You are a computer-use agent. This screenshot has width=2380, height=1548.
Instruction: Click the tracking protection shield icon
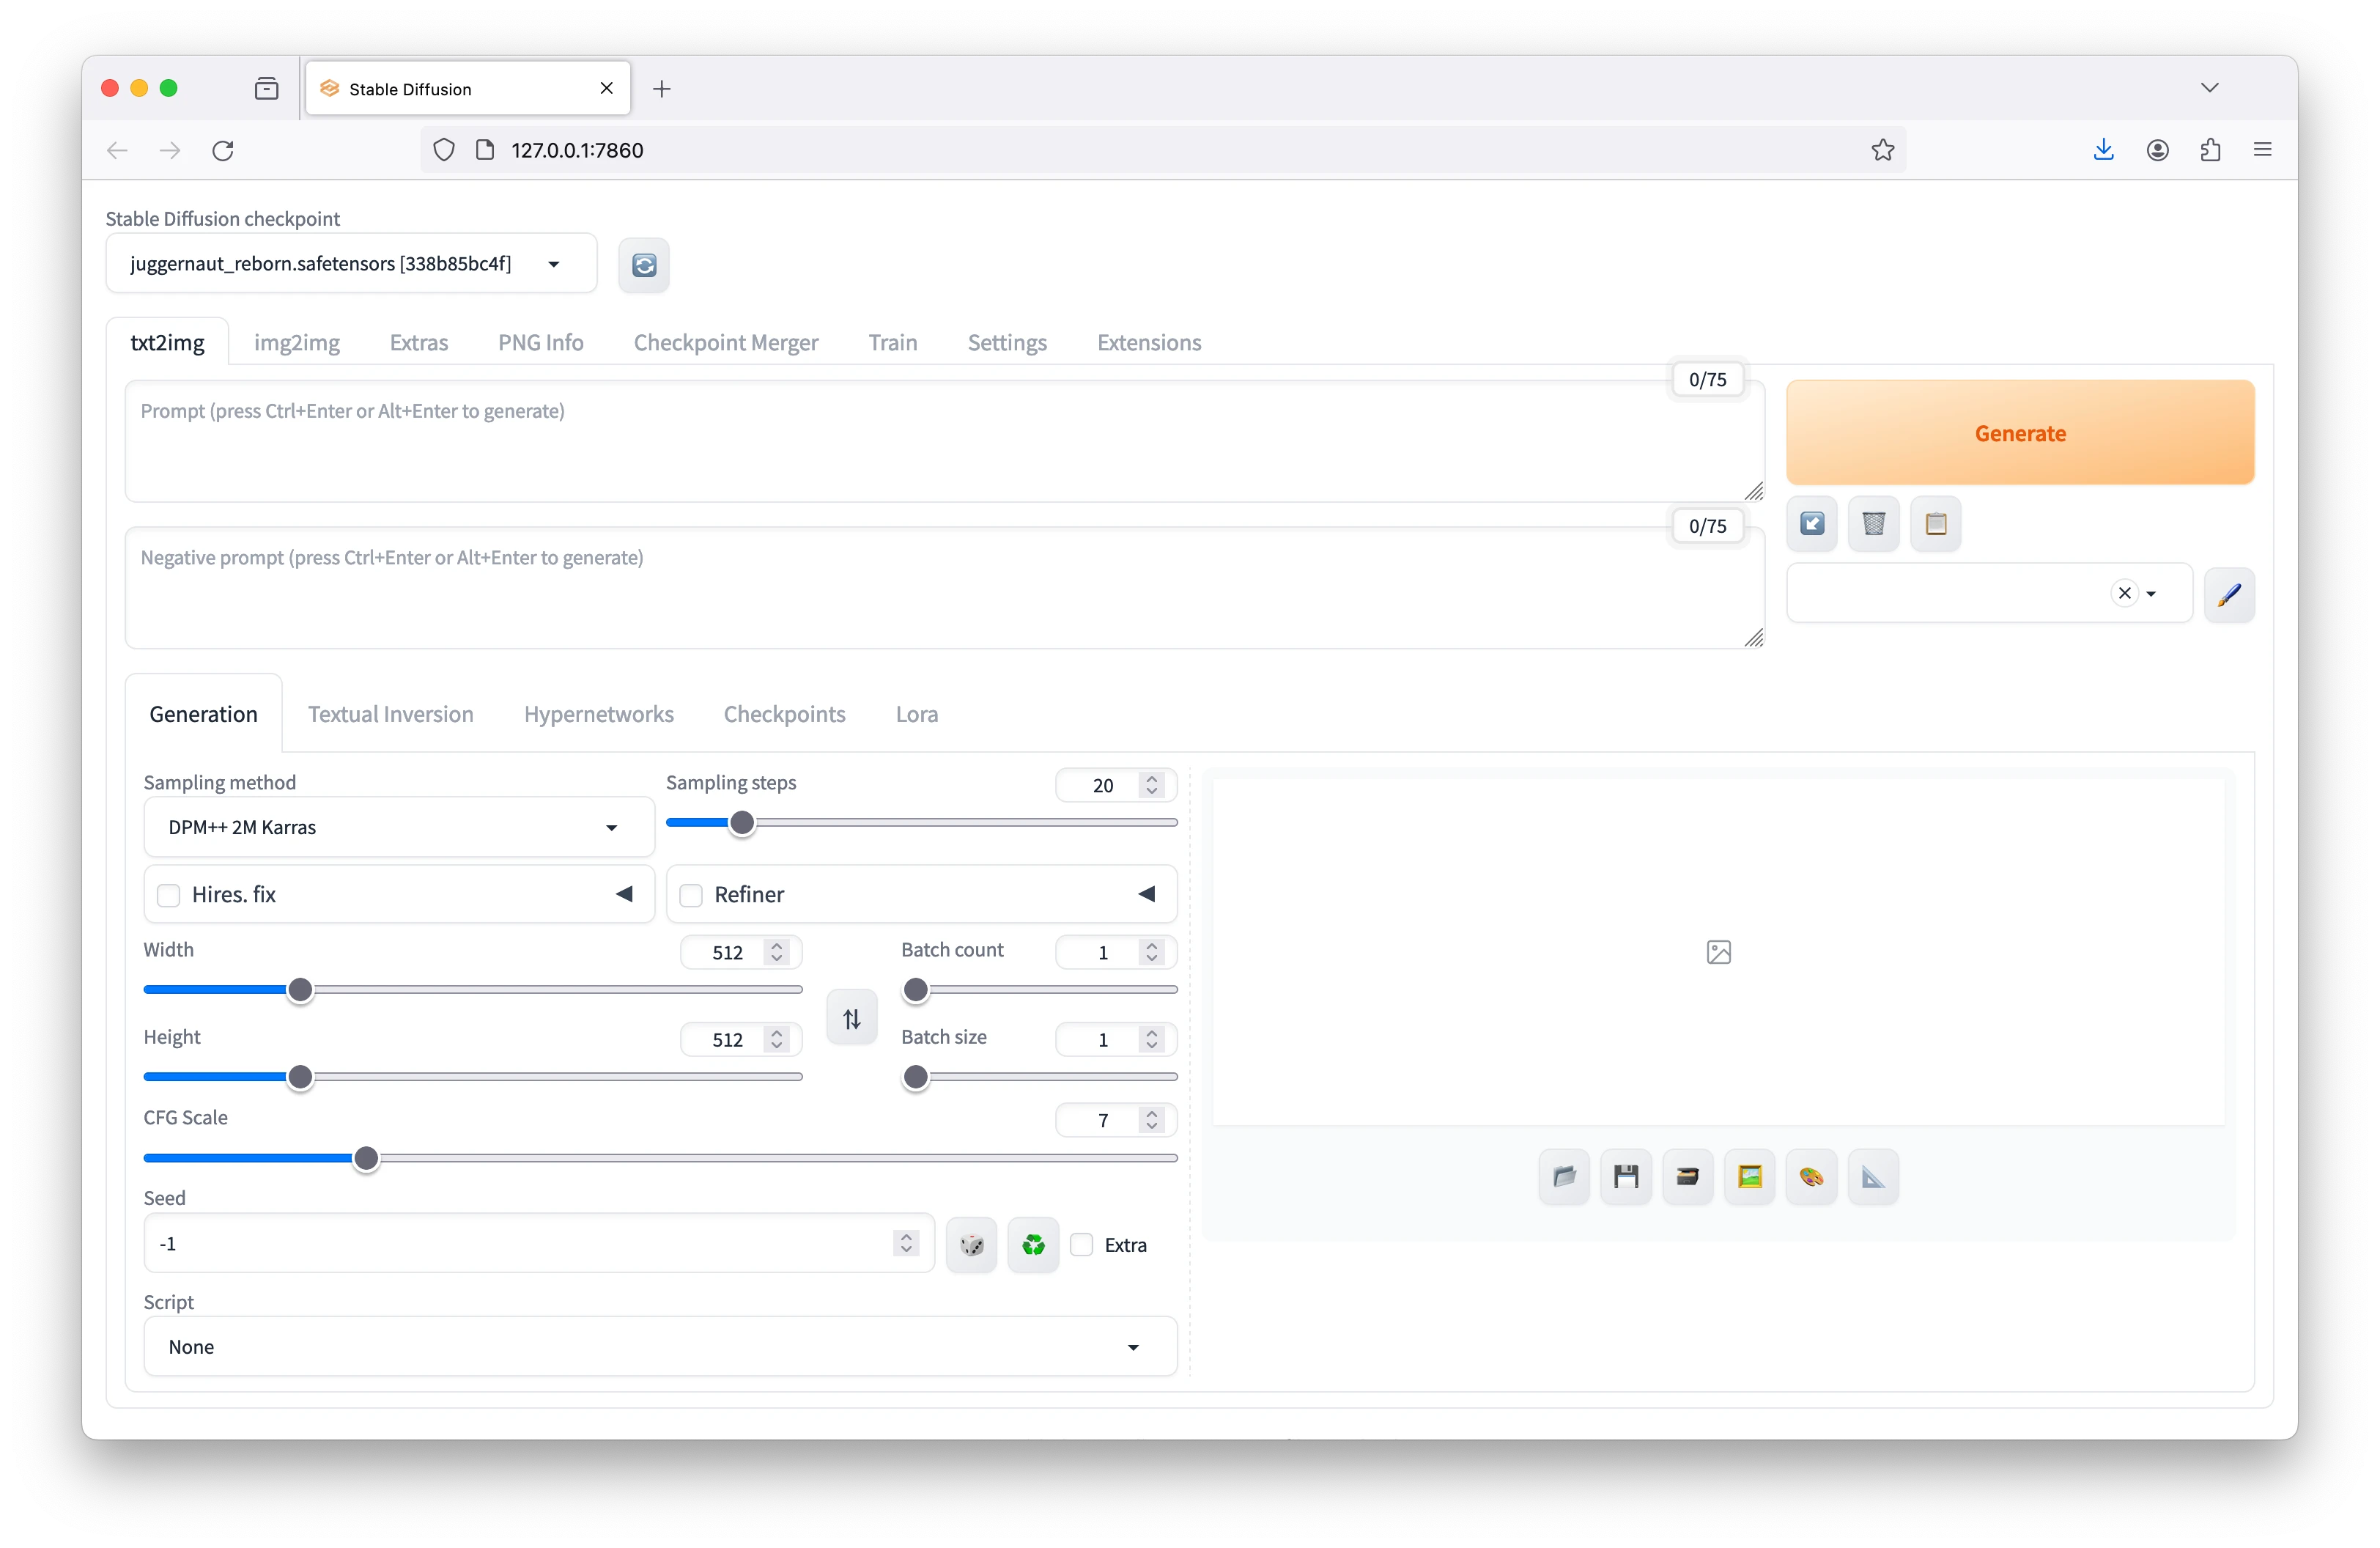pyautogui.click(x=444, y=150)
